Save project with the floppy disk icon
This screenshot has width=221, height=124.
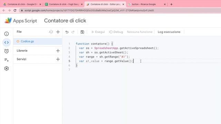[82, 32]
